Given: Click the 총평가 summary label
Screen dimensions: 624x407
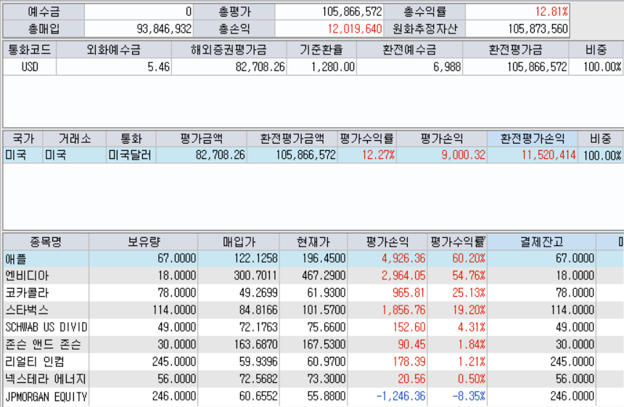Looking at the screenshot, I should (x=234, y=12).
